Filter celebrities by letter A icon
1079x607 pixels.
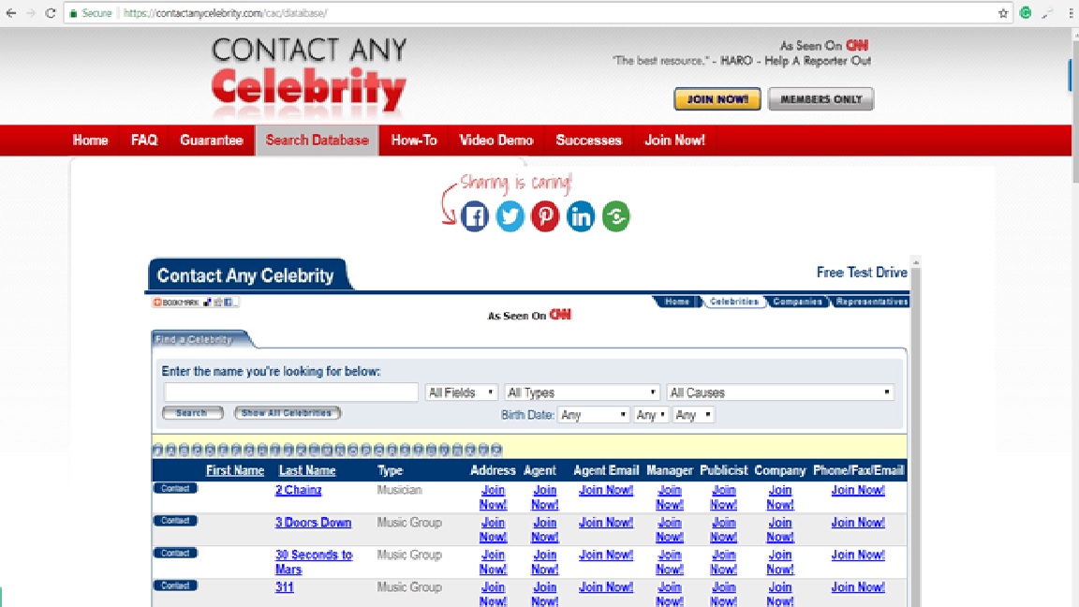171,450
